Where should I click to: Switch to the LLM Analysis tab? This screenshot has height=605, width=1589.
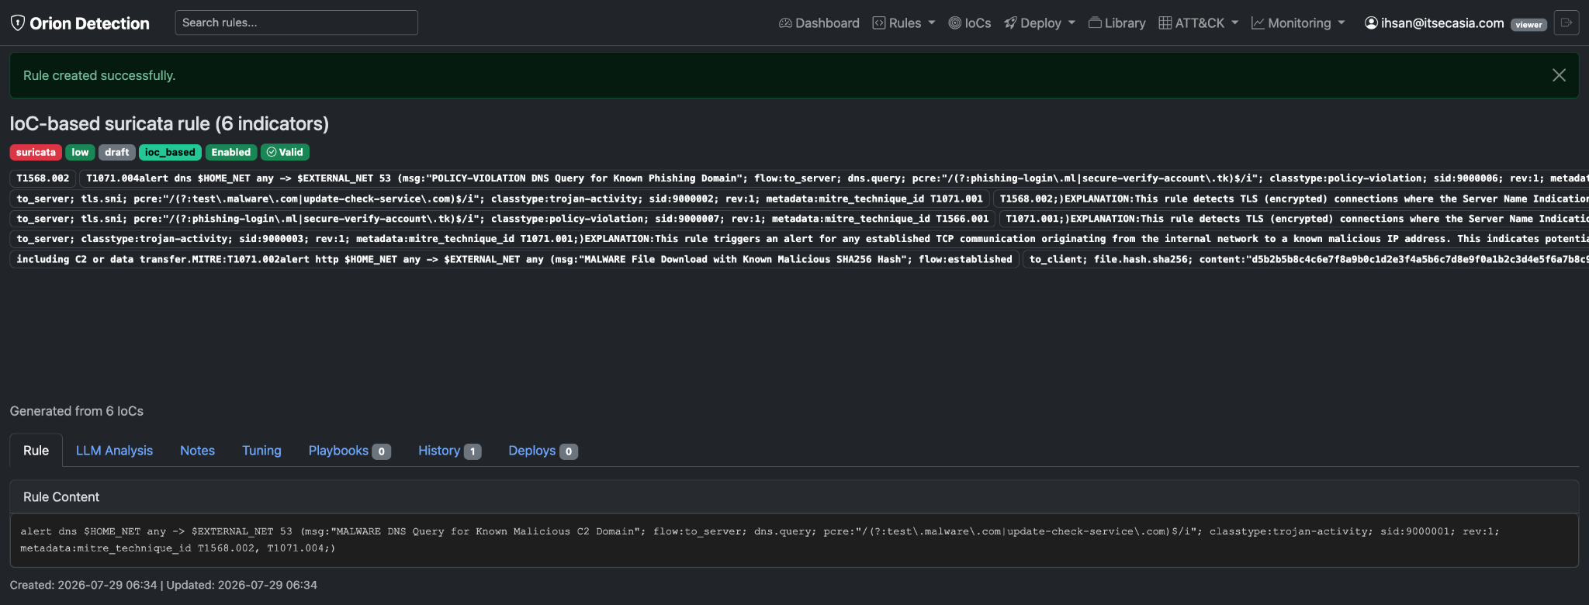[114, 451]
